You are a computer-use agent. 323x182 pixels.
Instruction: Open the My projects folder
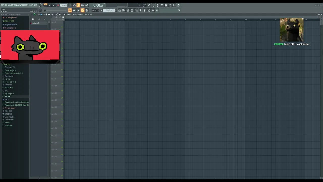point(9,94)
